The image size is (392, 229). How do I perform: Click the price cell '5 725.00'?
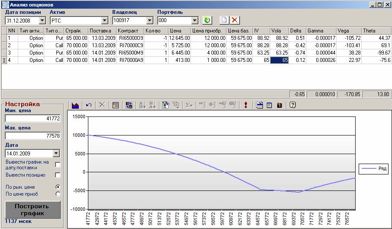(x=179, y=45)
